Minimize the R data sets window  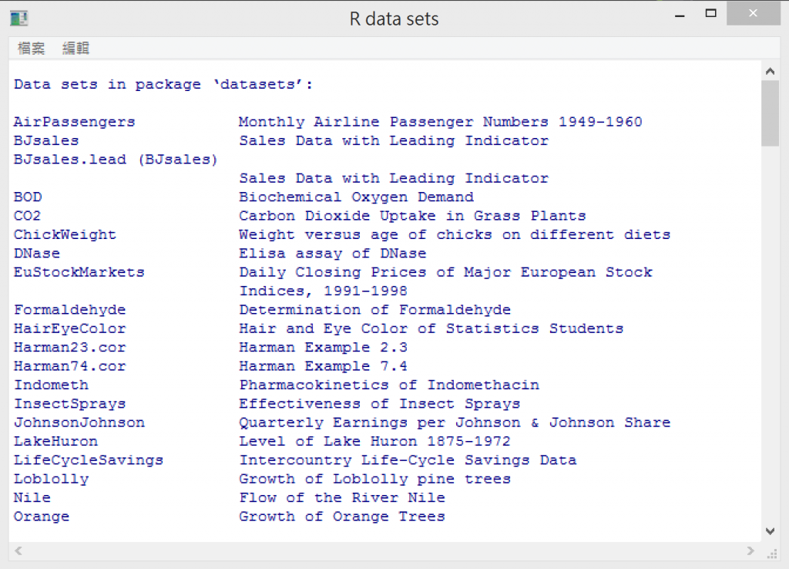[680, 15]
